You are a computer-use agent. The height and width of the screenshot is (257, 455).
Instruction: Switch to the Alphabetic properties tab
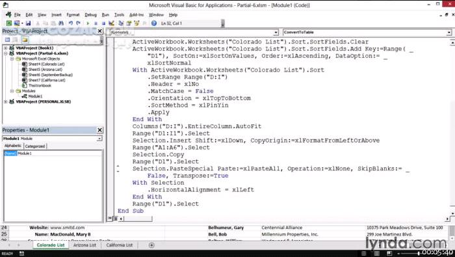13,146
